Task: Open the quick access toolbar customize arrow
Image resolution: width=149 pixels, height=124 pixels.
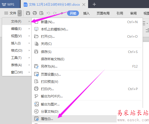Action: tap(62, 13)
